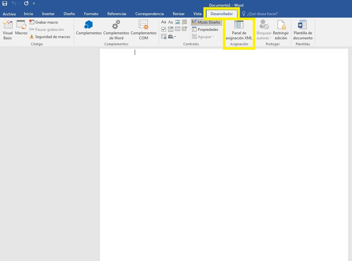Insert a checkbox content control
Screen dimensions: 352x261
pyautogui.click(x=164, y=29)
